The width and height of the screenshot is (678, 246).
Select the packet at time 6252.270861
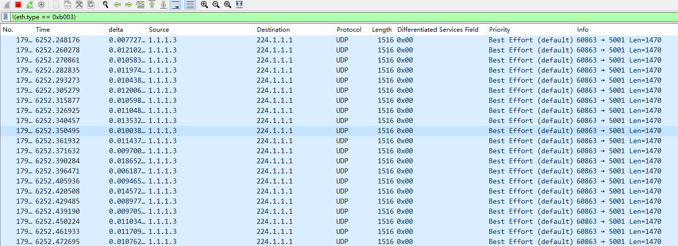tap(339, 60)
